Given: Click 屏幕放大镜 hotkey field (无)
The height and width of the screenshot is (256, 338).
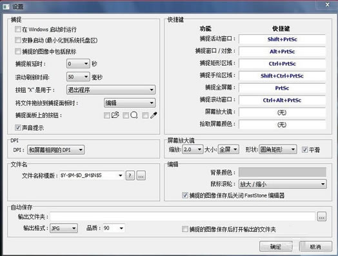Looking at the screenshot, I should [282, 112].
